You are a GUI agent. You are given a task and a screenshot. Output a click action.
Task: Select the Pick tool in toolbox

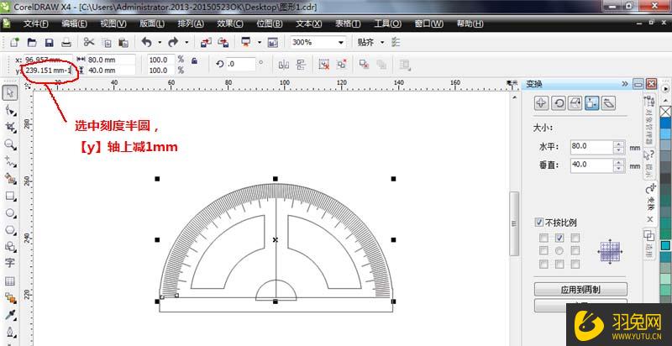coord(10,92)
